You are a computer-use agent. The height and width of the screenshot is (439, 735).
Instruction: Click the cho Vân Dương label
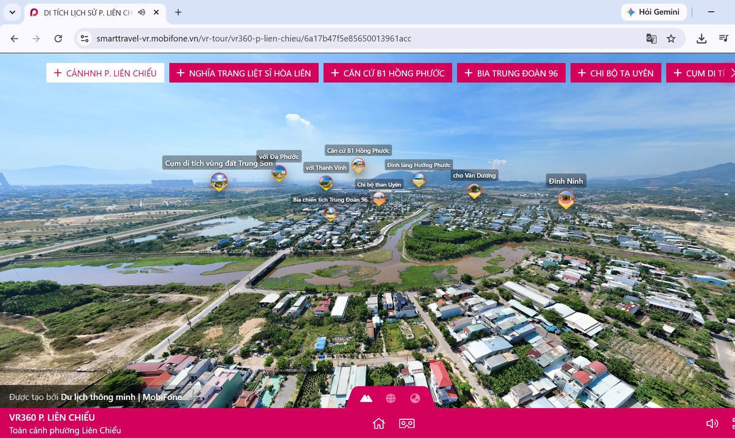[475, 175]
